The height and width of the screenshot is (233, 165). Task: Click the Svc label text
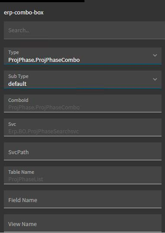click(12, 124)
